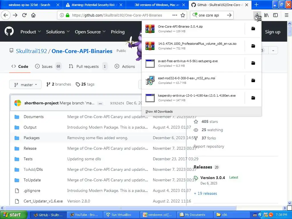The height and width of the screenshot is (219, 292).
Task: Open the master branch dropdown
Action: click(25, 85)
